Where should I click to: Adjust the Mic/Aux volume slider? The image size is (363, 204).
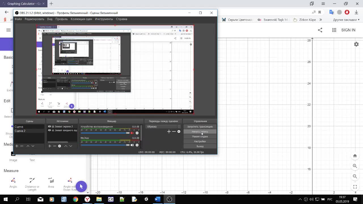click(x=105, y=145)
